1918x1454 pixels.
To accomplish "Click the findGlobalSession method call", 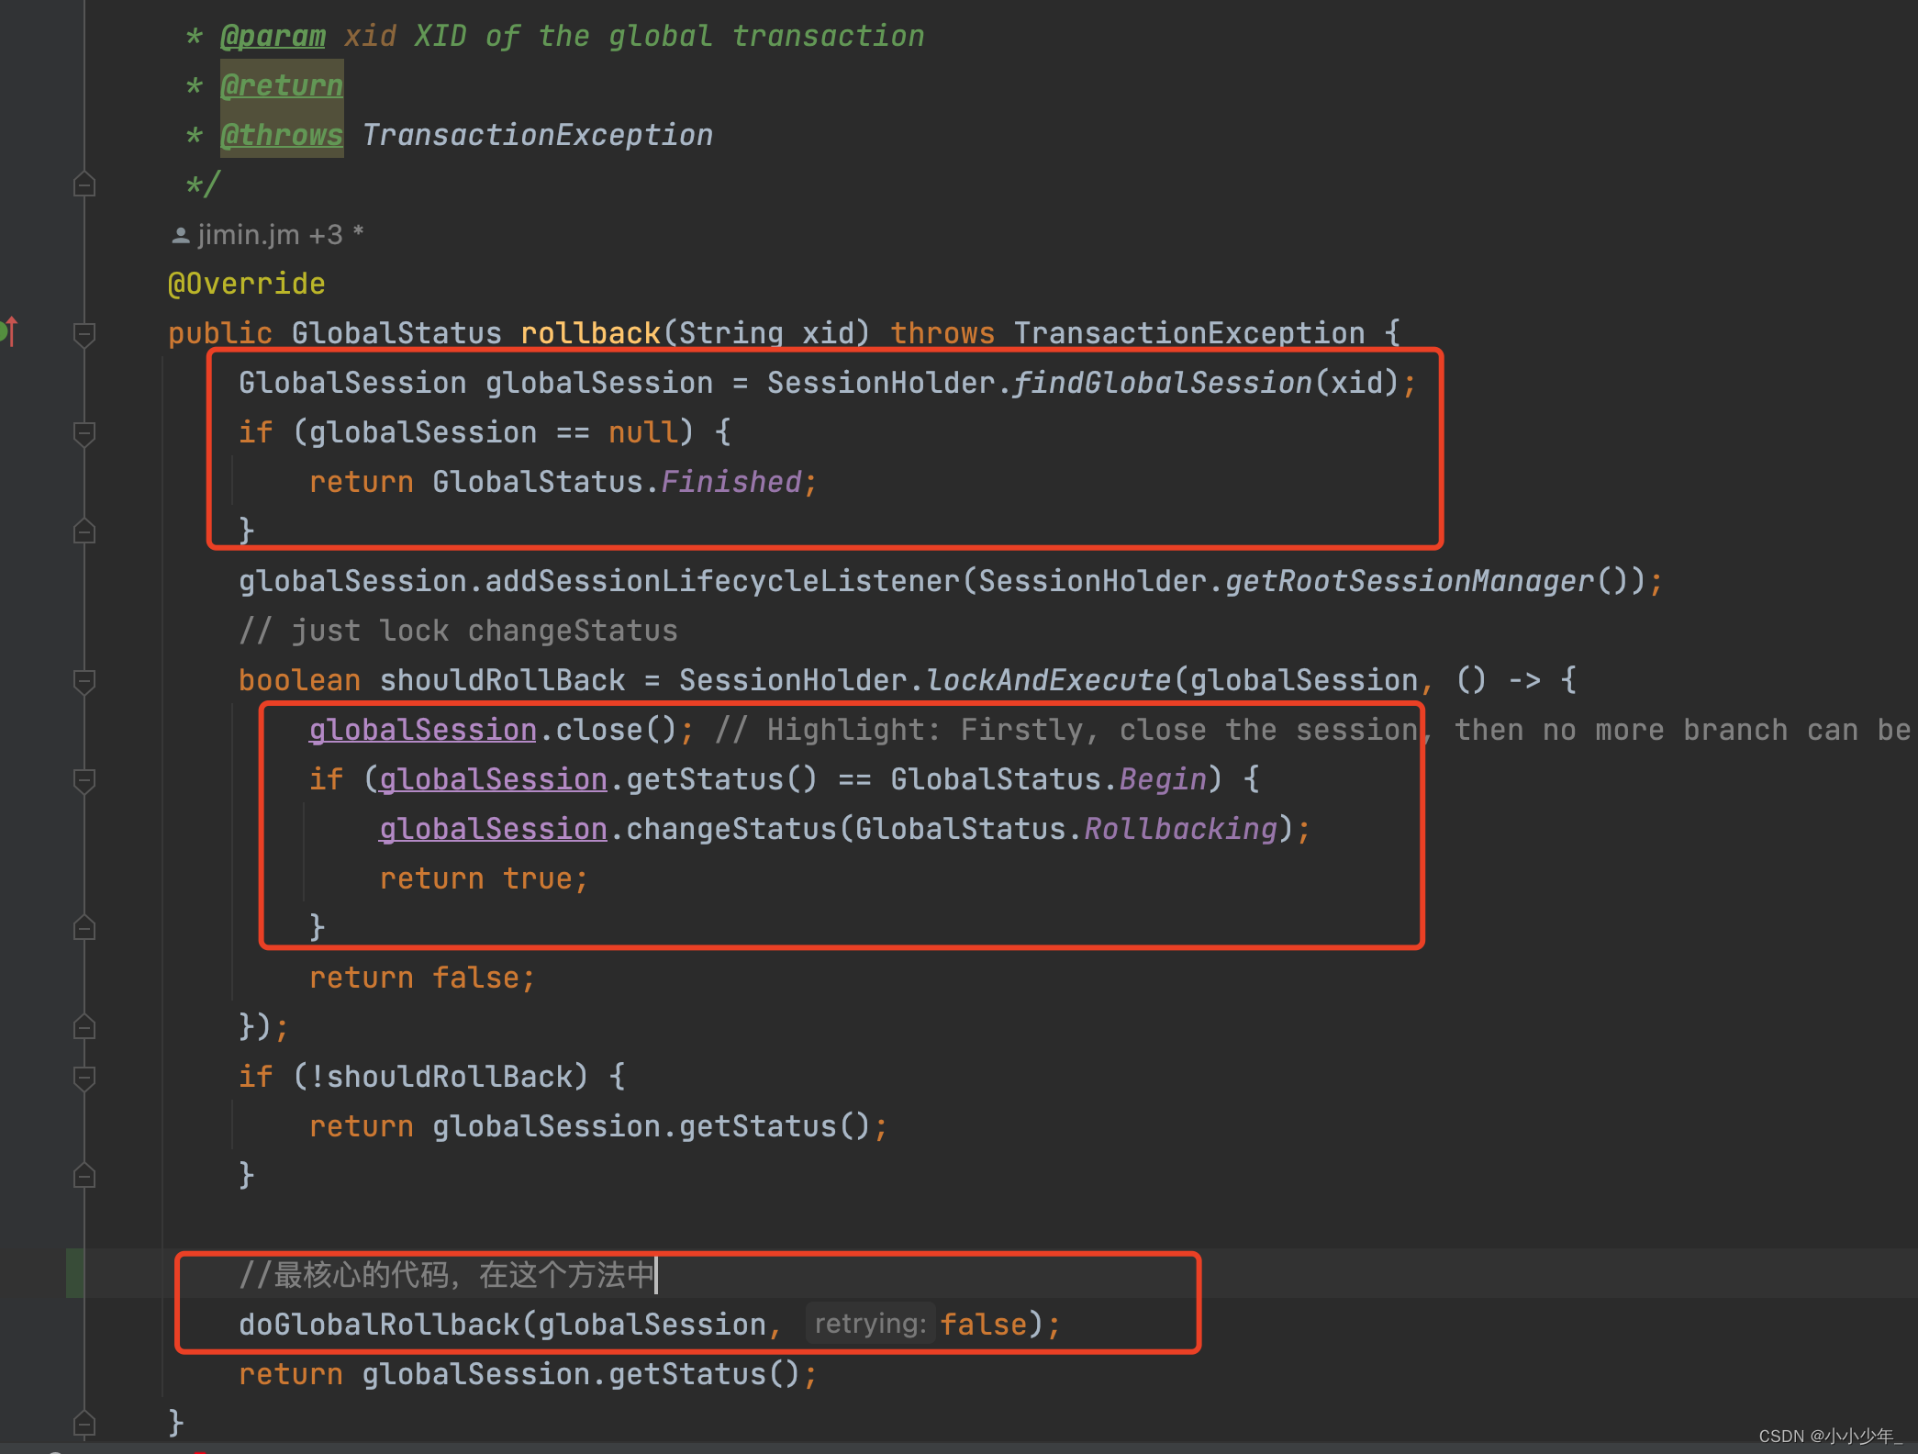I will [1162, 383].
